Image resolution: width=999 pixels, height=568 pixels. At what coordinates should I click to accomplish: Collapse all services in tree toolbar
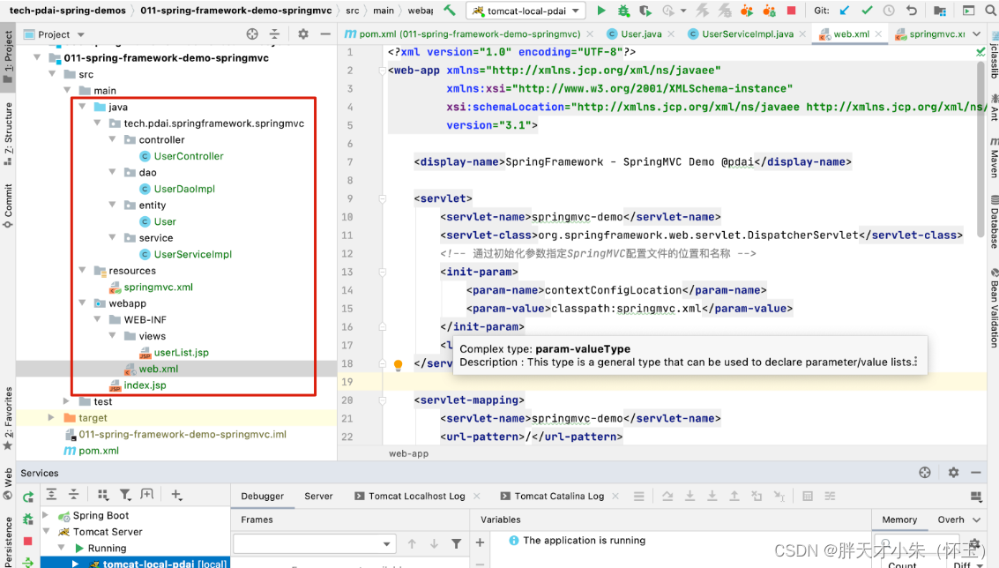pyautogui.click(x=74, y=495)
